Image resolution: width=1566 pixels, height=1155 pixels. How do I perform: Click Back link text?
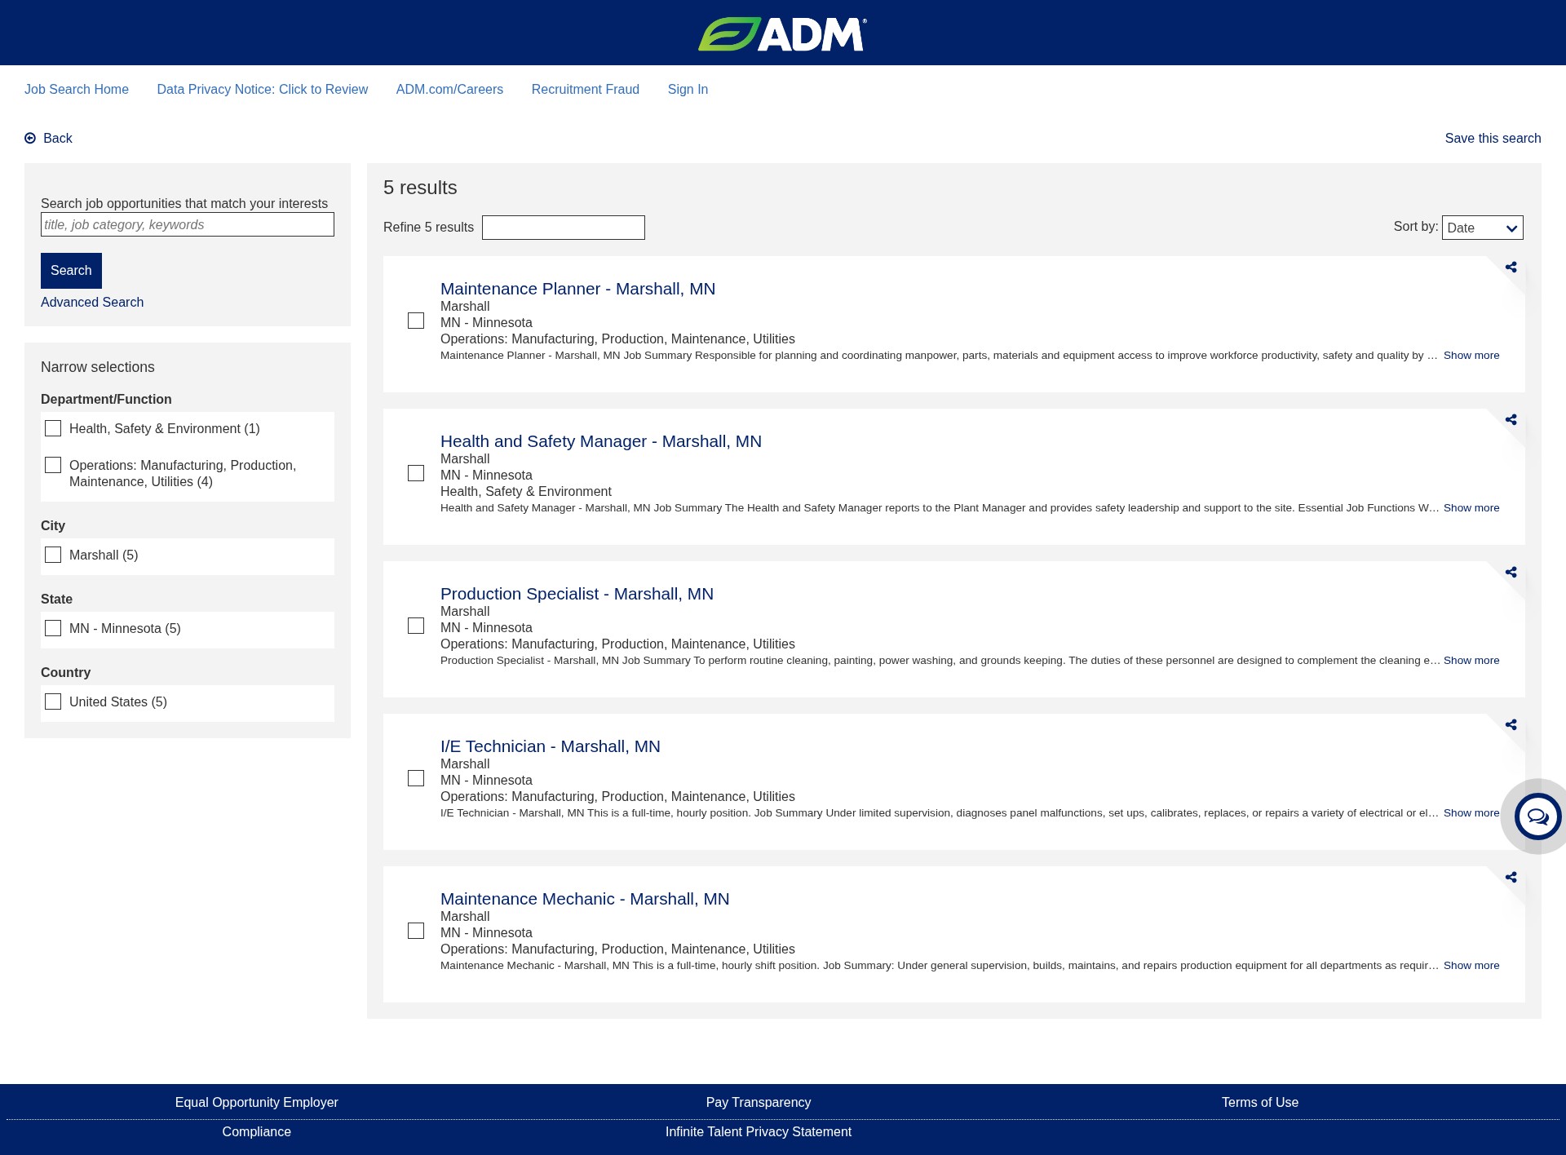(x=58, y=139)
